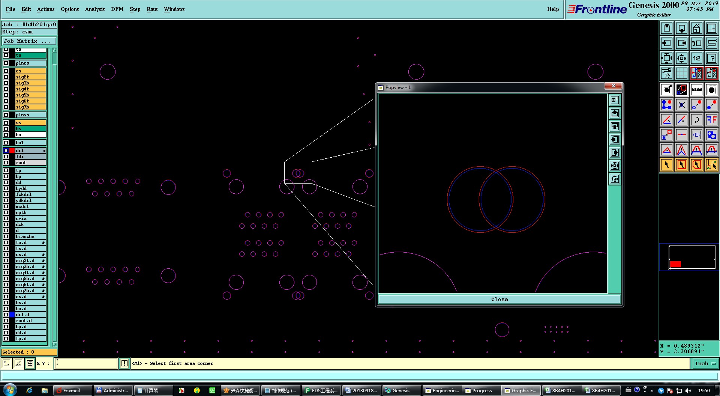Viewport: 720px width, 396px height.
Task: Switch to Progress window in the taskbar
Action: coord(481,390)
